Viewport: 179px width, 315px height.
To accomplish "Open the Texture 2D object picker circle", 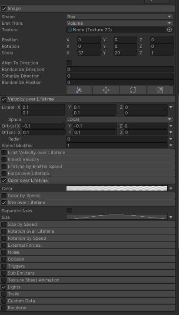I will point(169,30).
